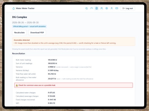The width and height of the screenshot is (149, 111).
Task: Click the Log out button
Action: click(128, 8)
